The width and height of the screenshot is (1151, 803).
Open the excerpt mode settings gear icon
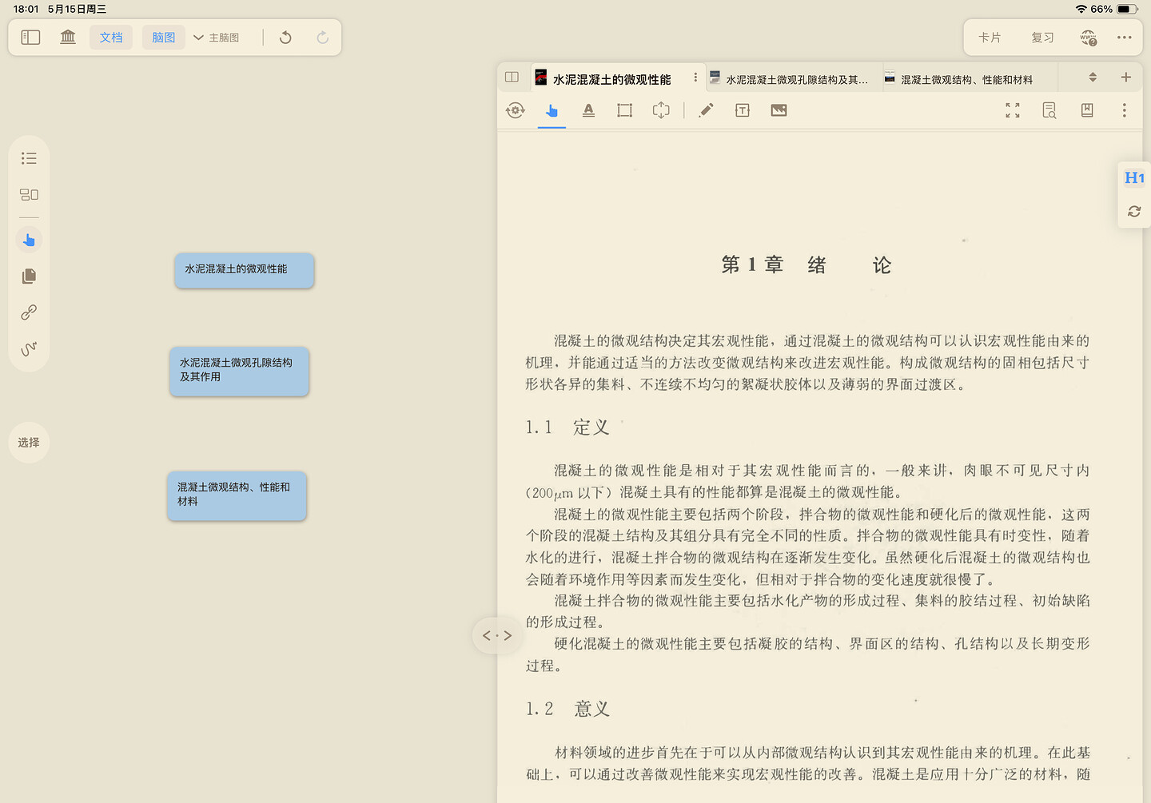point(516,110)
